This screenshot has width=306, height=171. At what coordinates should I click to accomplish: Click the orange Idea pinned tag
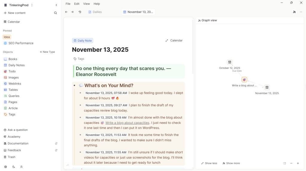click(7, 37)
